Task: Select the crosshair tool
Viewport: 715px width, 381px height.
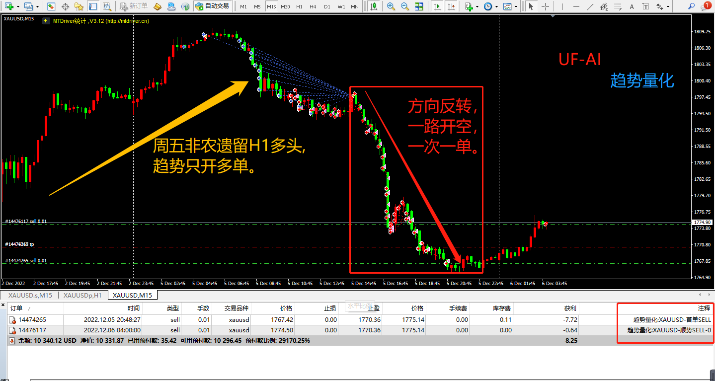Action: pos(545,6)
